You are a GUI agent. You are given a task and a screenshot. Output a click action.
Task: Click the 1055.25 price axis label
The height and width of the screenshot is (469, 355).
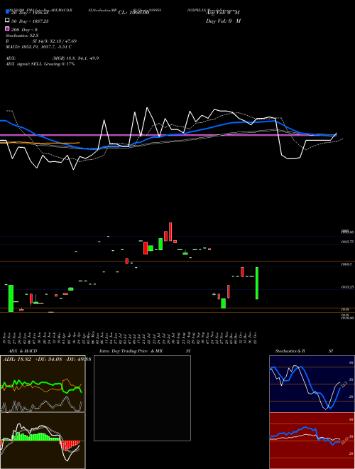pos(347,287)
